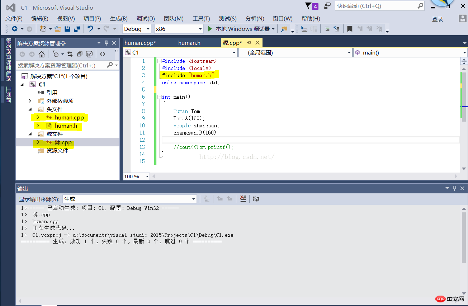This screenshot has height=306, width=468.
Task: Click the Home icon in Solution Explorer
Action: coord(42,54)
